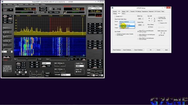Open the TX Profile dropdown
The image size is (188, 105).
point(66,75)
